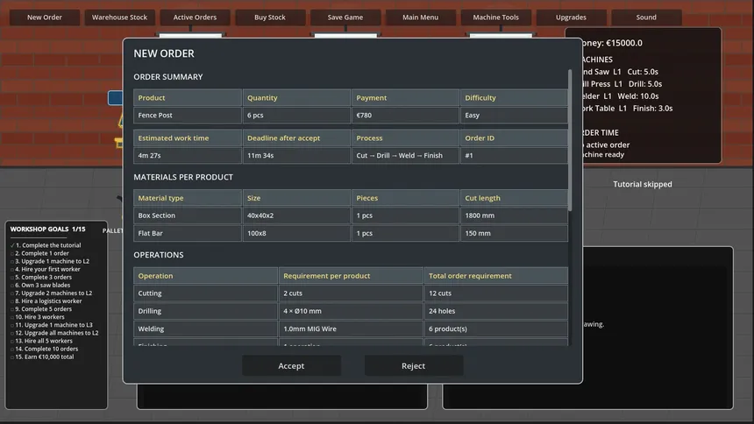Open the Sound settings

click(646, 18)
